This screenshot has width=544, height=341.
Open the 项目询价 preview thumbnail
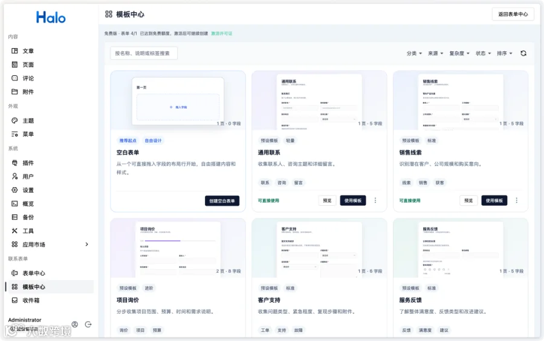[178, 248]
